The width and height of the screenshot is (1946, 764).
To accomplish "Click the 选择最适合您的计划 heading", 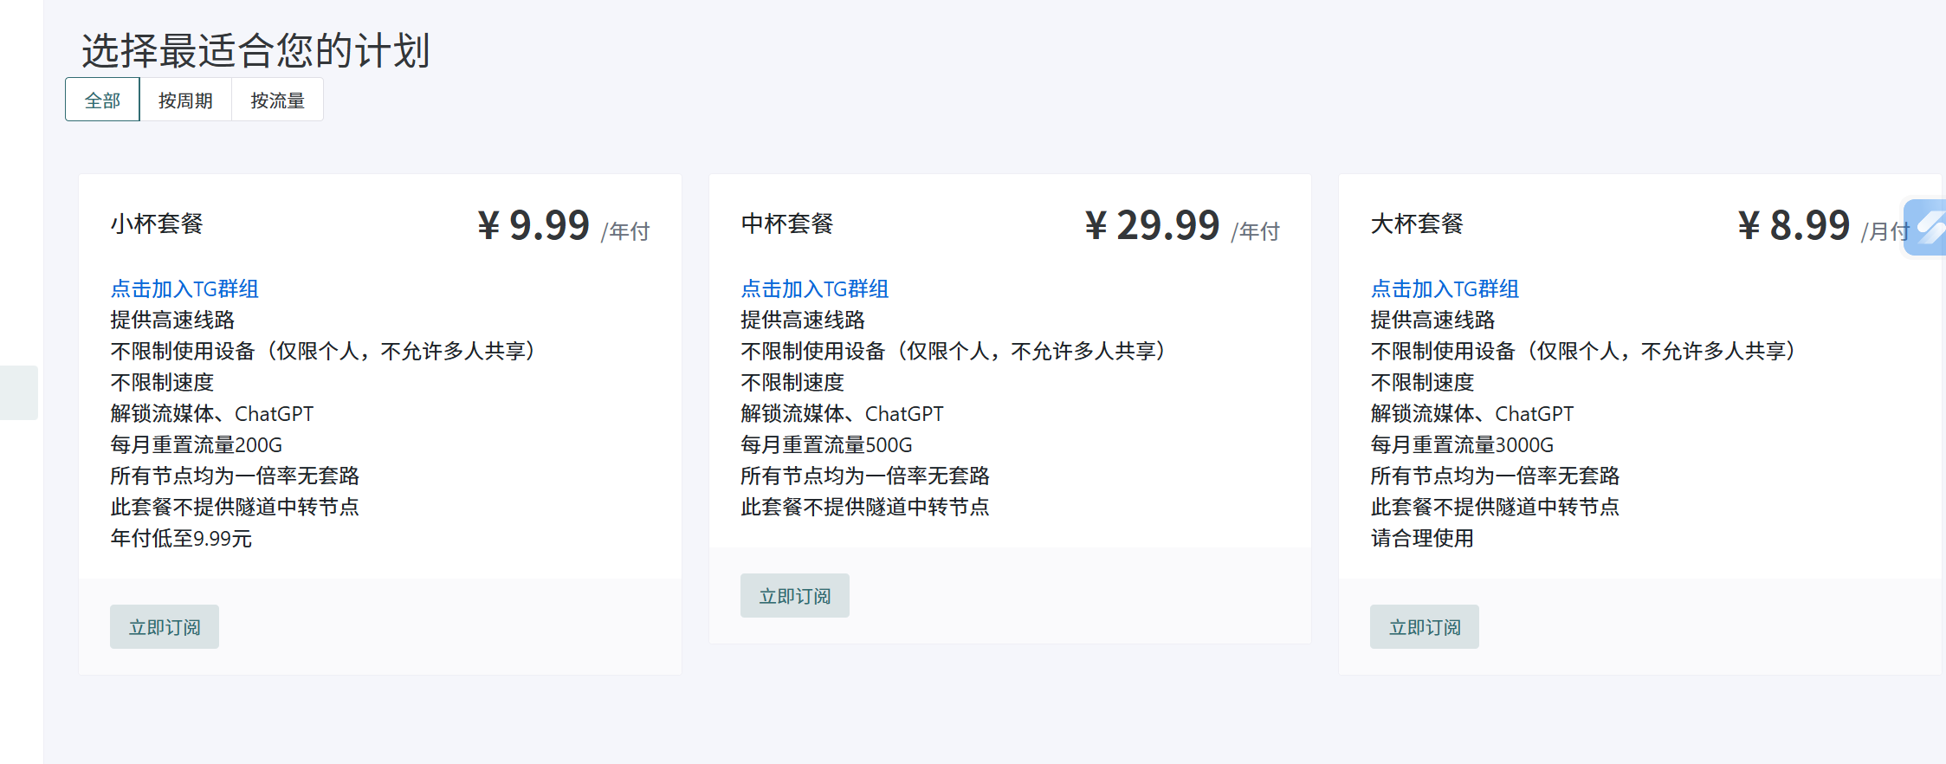I will tap(255, 50).
